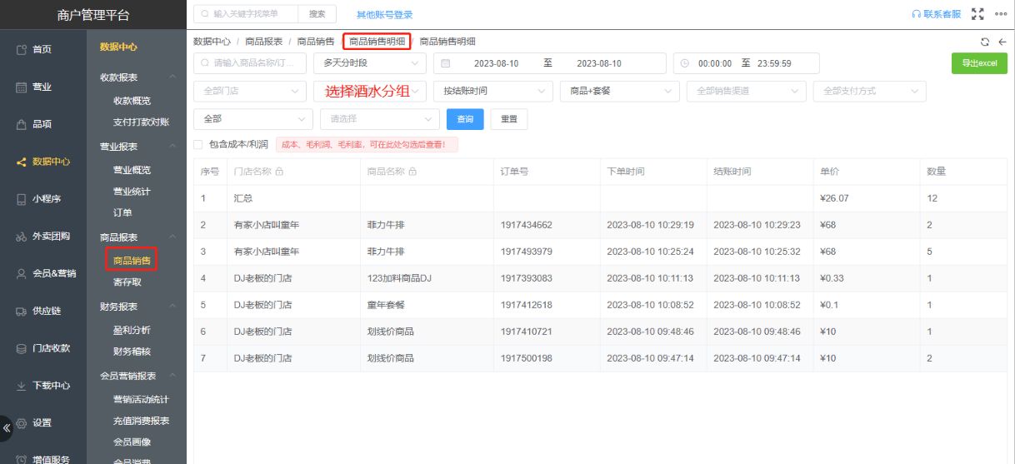Viewport: 1015px width, 464px height.
Task: Click the magnifier icon in menu search box
Action: click(205, 14)
